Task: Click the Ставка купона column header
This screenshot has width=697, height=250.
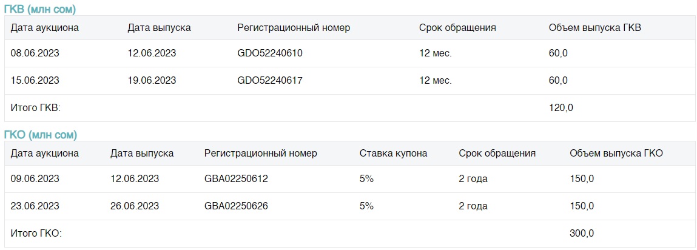Action: point(394,154)
